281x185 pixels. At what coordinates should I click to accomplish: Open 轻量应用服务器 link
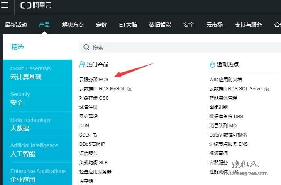click(95, 172)
